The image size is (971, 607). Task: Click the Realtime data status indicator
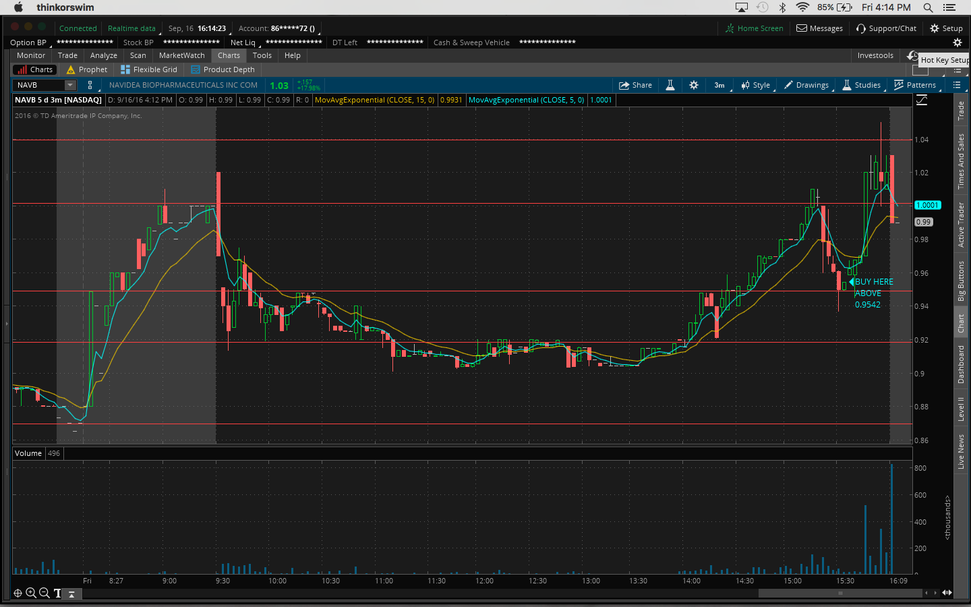(x=131, y=28)
